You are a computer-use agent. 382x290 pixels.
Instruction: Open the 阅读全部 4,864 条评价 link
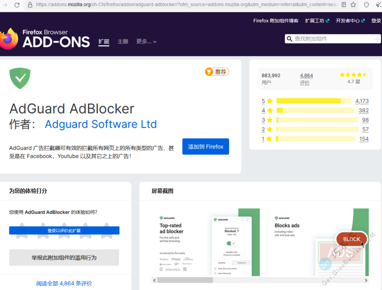pos(64,283)
